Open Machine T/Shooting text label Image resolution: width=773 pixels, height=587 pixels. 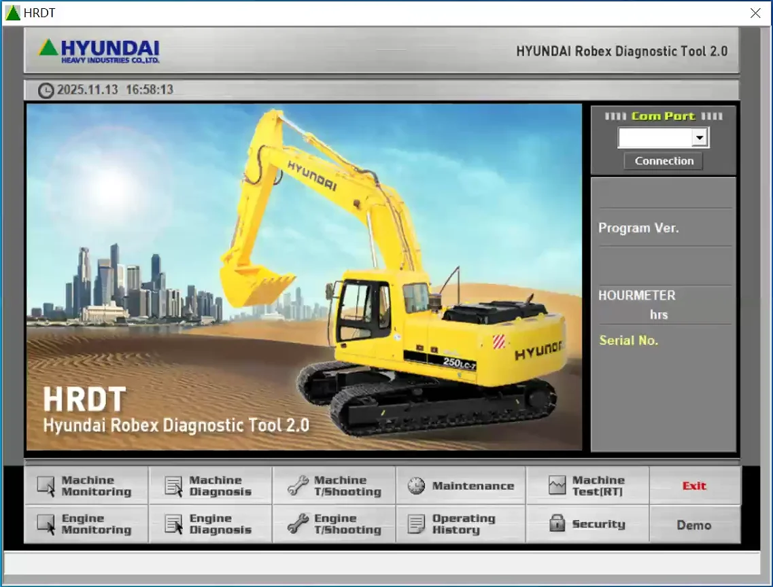347,486
